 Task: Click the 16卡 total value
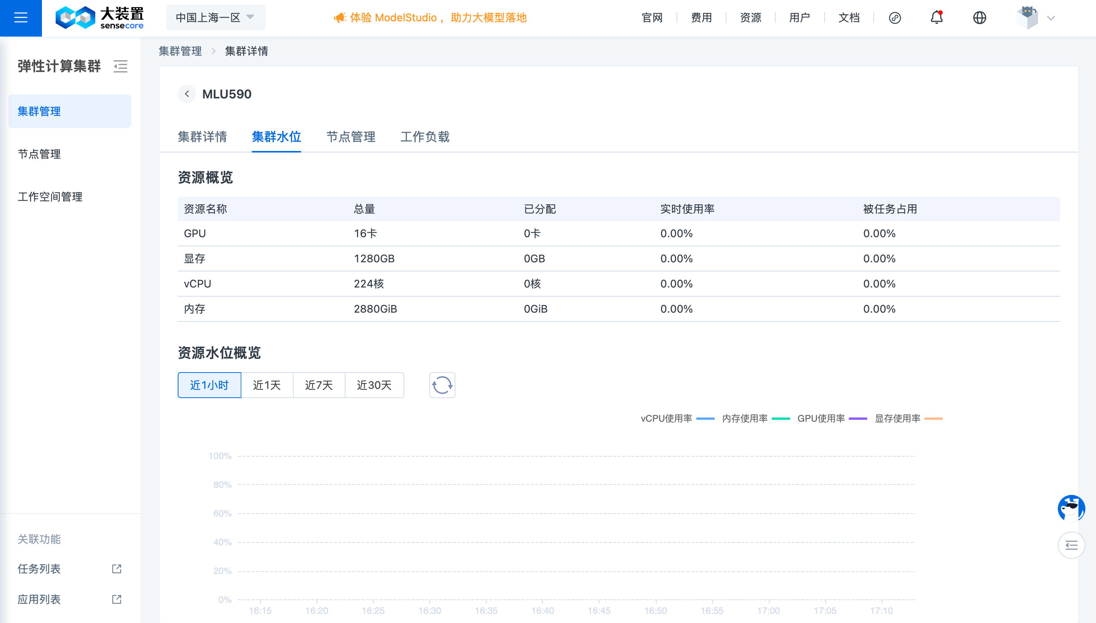[365, 234]
